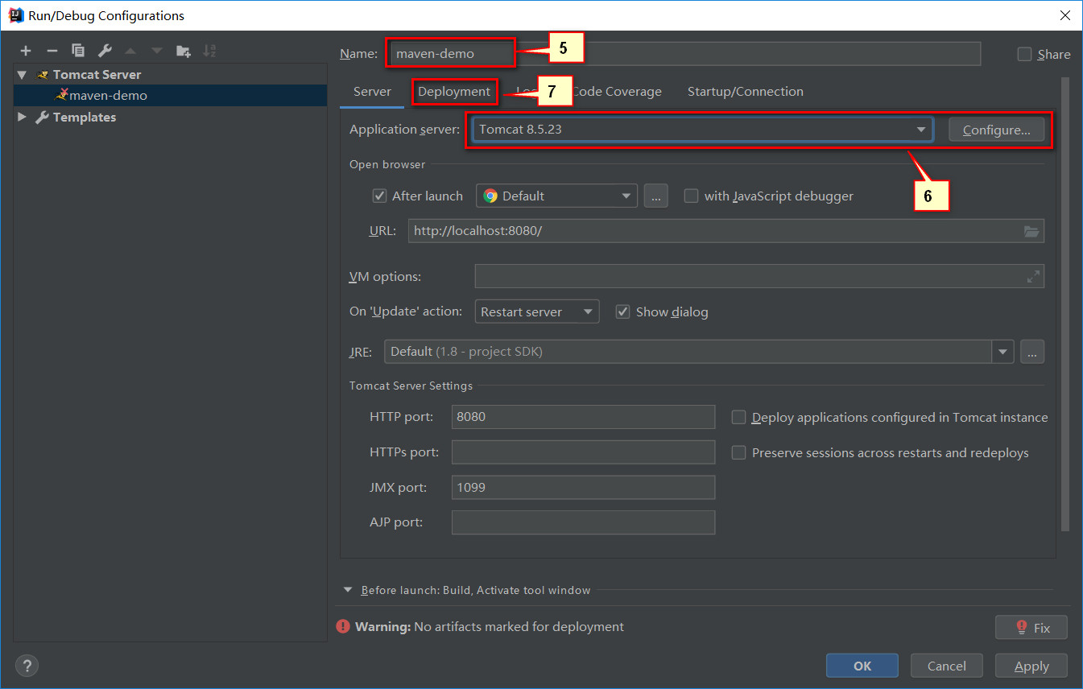Screen dimensions: 1083x689
Task: Open help with the question mark button
Action: click(27, 666)
